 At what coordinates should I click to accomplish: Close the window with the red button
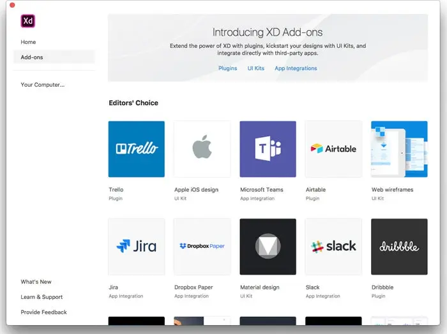[x=12, y=5]
